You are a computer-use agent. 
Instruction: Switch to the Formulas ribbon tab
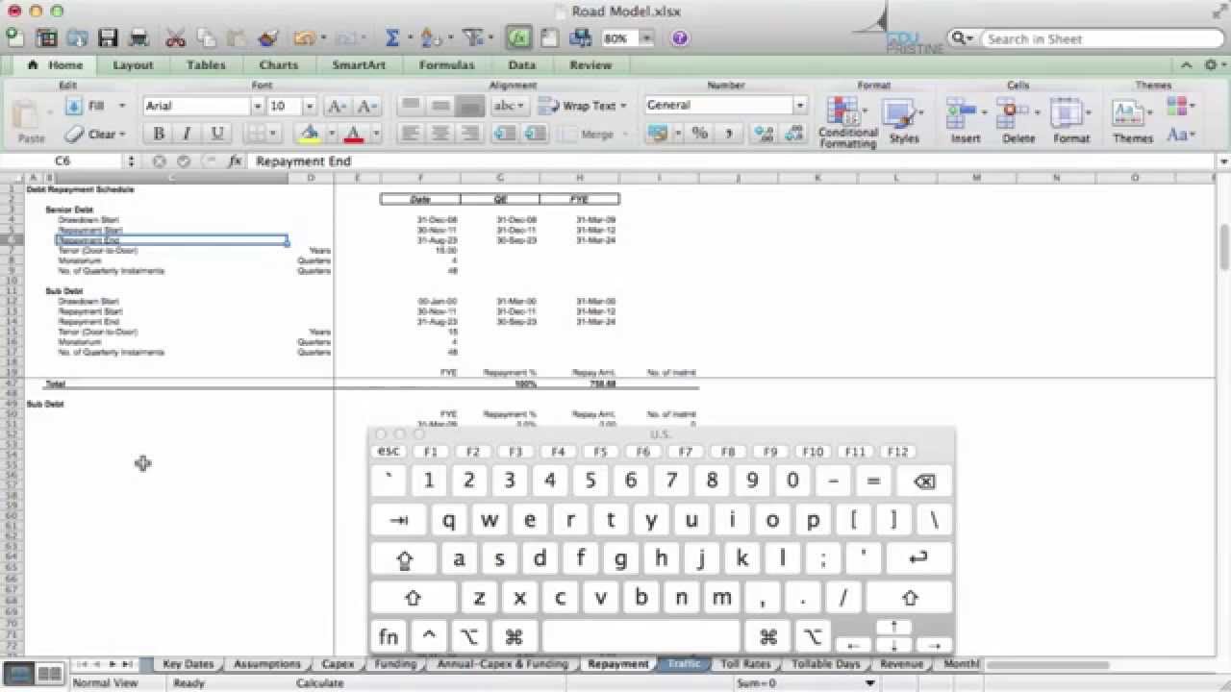click(446, 65)
